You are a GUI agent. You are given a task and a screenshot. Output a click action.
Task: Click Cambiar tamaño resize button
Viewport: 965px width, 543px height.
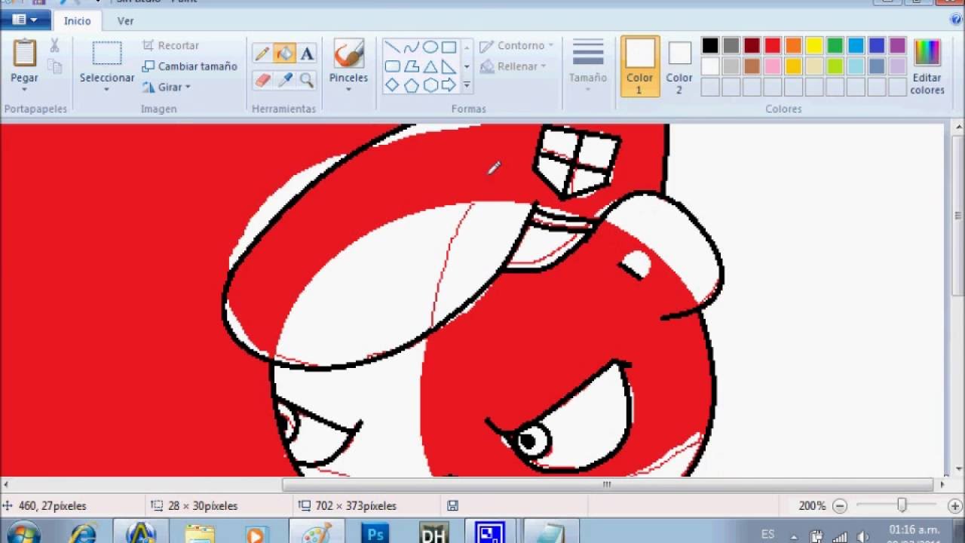click(x=190, y=66)
